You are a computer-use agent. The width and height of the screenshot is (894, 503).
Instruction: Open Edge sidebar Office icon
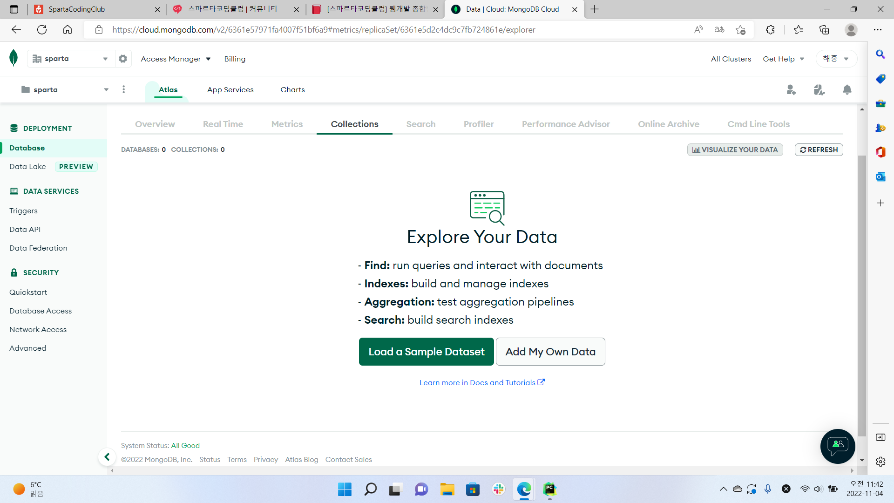[x=880, y=152]
